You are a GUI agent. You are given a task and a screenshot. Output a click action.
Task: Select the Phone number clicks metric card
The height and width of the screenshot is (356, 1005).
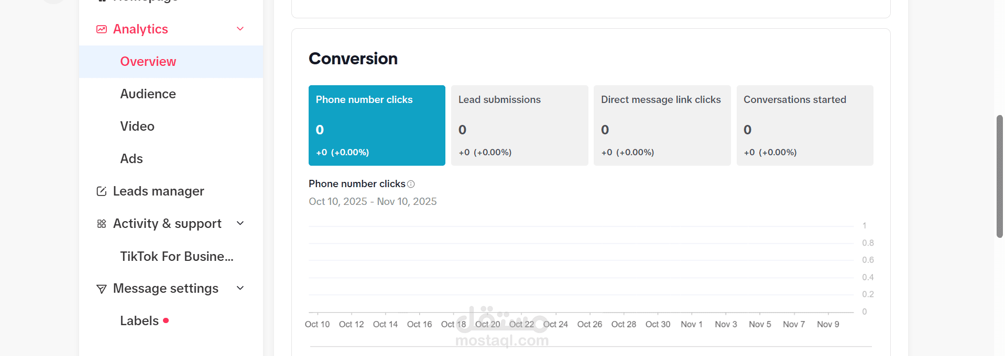click(377, 125)
